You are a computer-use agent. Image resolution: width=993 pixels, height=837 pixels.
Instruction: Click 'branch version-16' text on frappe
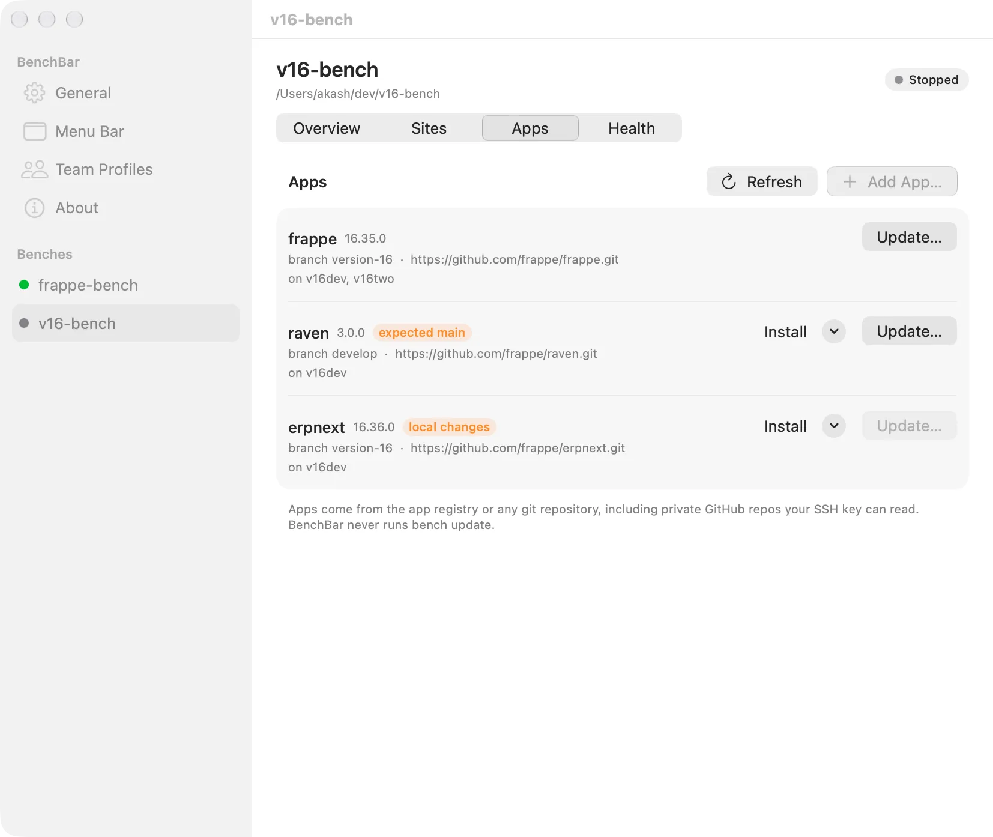click(x=340, y=259)
